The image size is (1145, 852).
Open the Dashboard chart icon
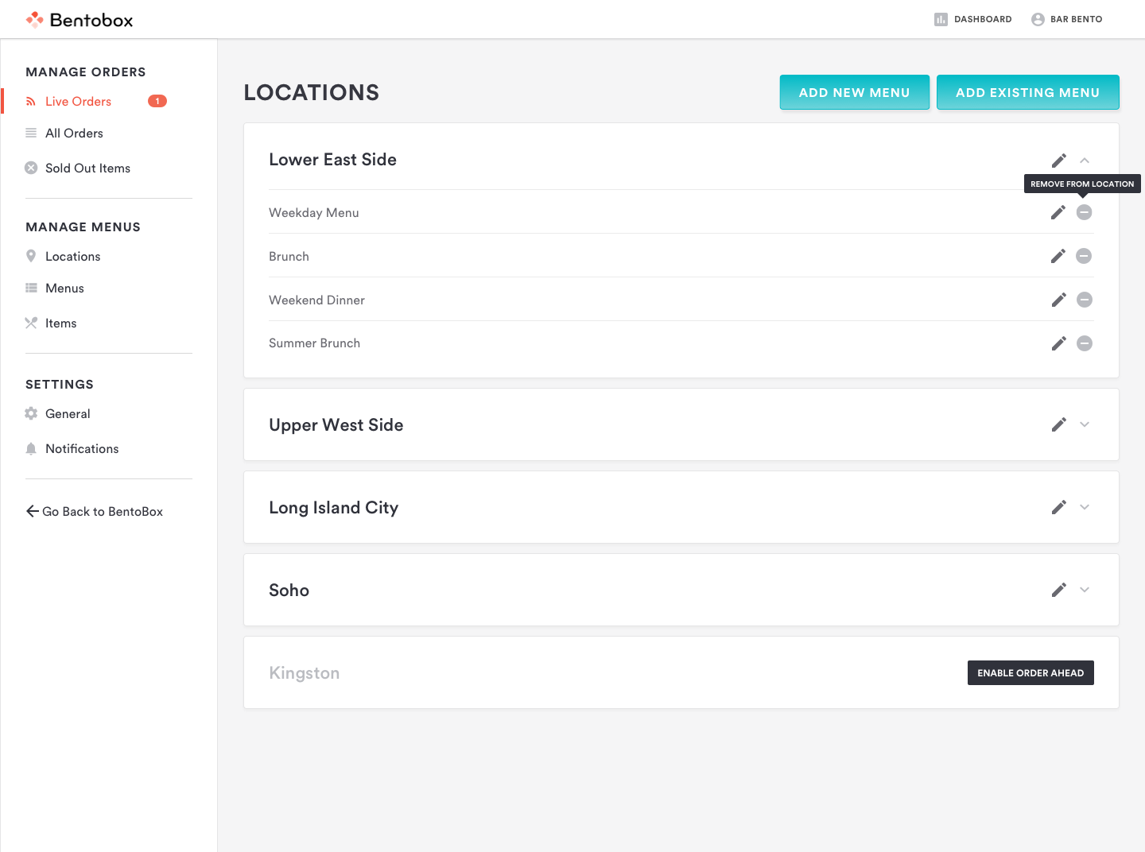click(x=941, y=19)
